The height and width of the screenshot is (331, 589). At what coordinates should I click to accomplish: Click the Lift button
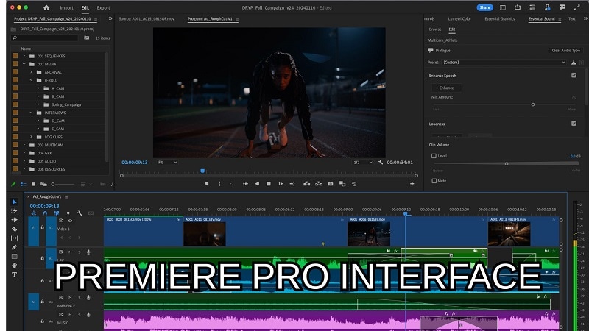pos(307,184)
